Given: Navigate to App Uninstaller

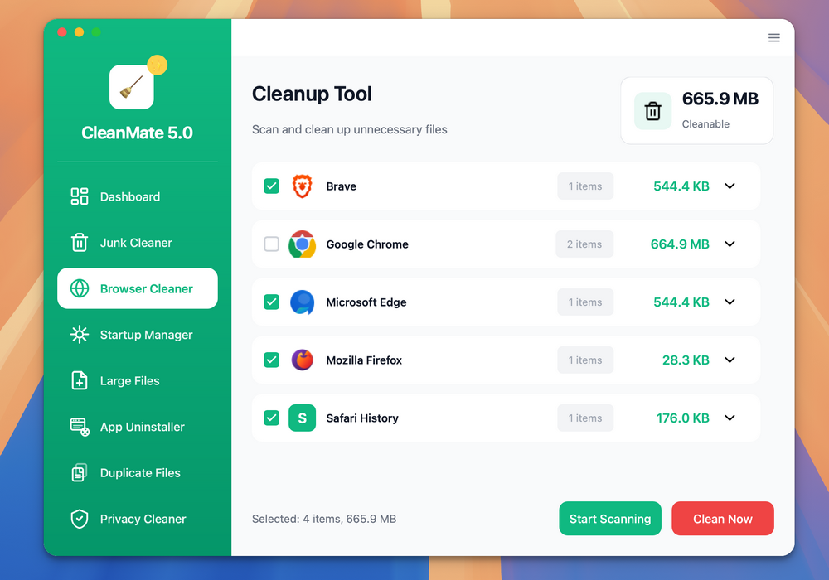Looking at the screenshot, I should point(138,427).
